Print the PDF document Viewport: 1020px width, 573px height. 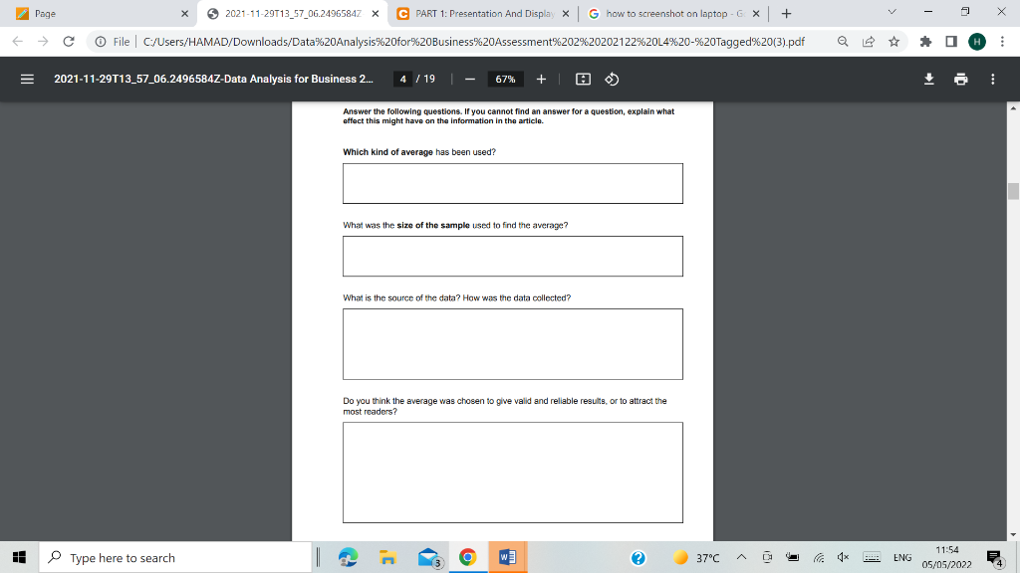[959, 79]
